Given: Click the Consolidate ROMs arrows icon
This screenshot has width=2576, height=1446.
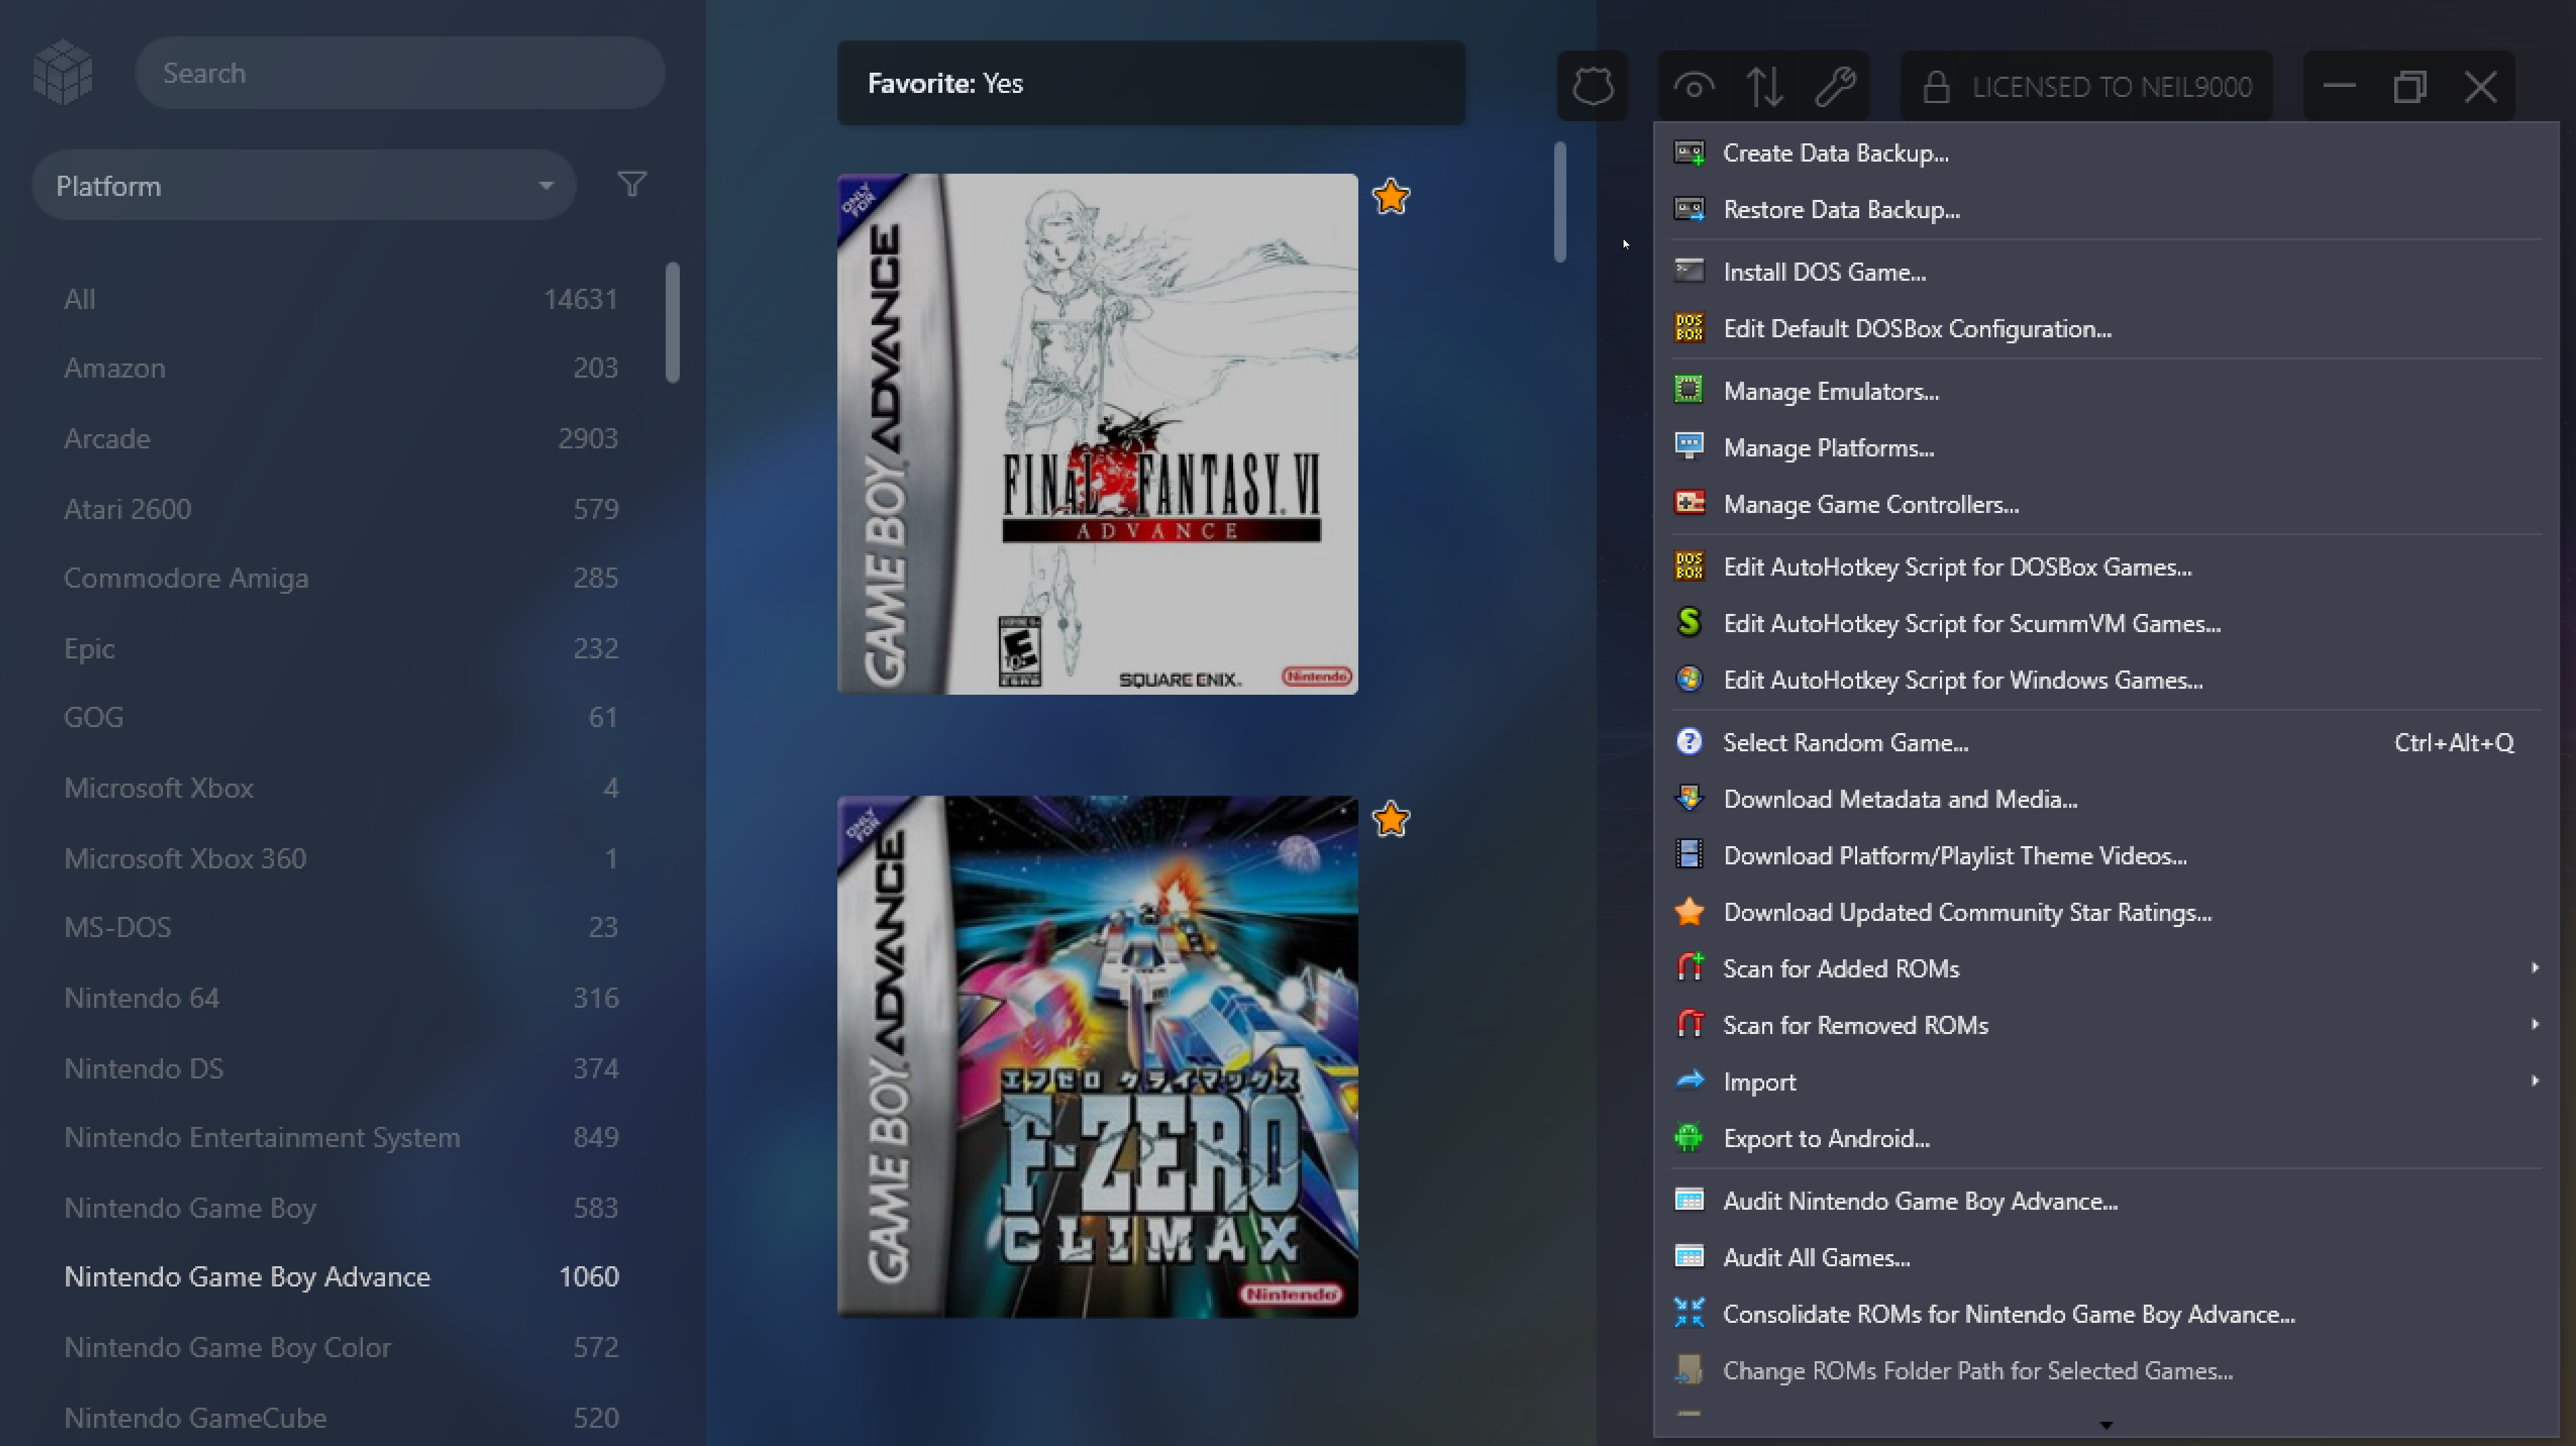Looking at the screenshot, I should [x=1689, y=1313].
